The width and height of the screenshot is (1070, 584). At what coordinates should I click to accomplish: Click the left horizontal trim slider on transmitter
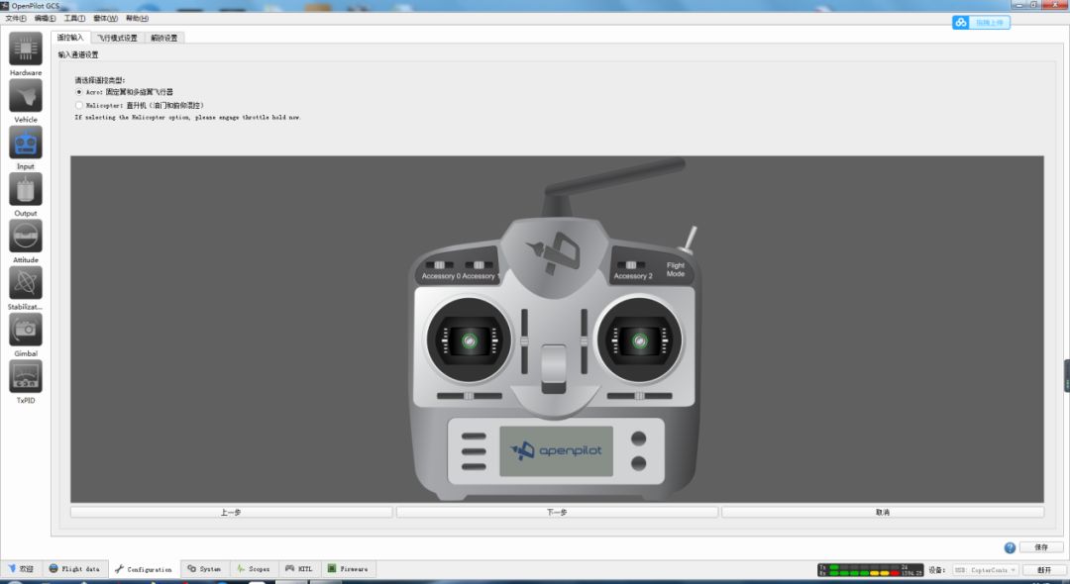[469, 396]
